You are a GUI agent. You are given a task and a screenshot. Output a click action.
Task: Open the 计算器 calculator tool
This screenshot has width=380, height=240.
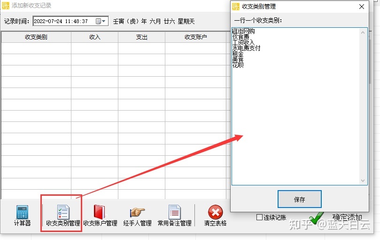click(22, 216)
